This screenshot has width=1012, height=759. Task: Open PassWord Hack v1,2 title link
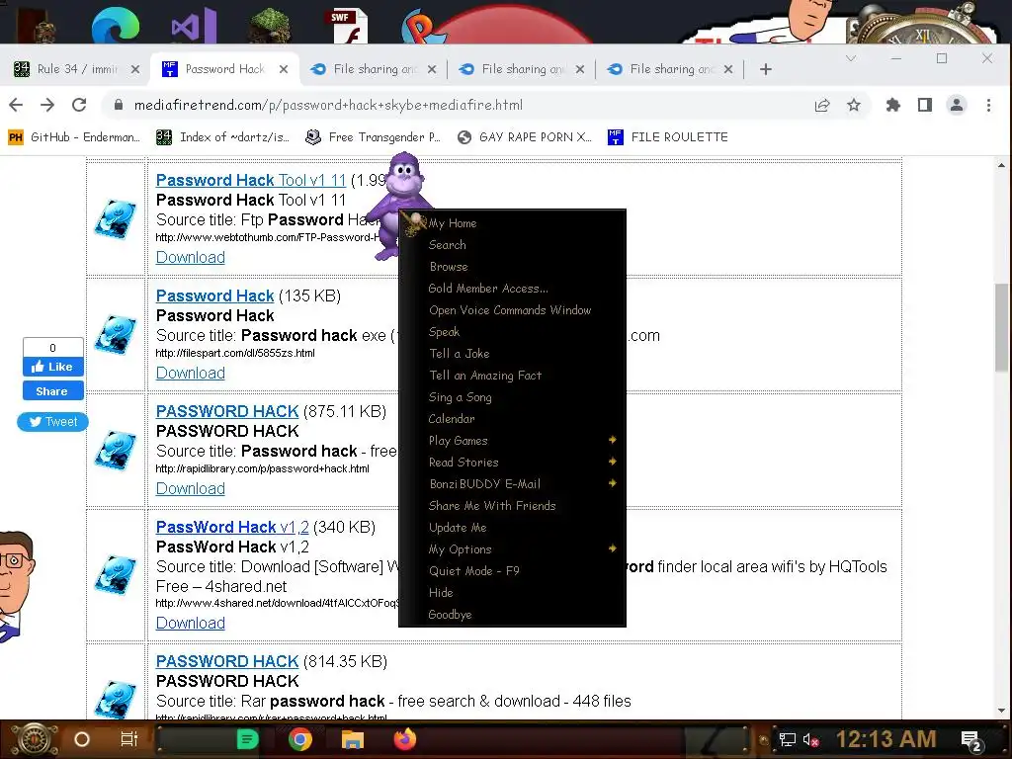point(232,527)
